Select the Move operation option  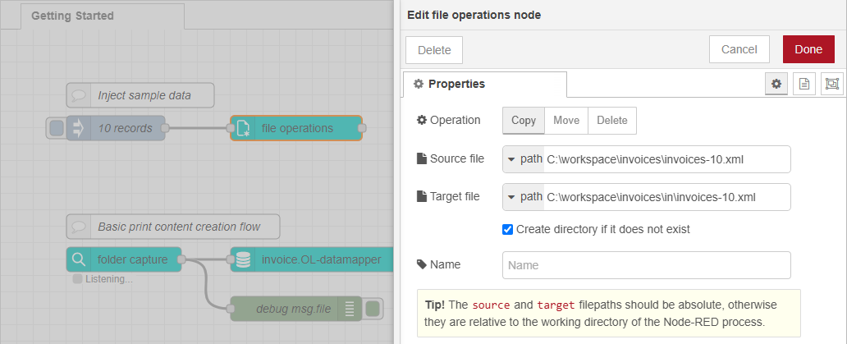click(x=566, y=120)
